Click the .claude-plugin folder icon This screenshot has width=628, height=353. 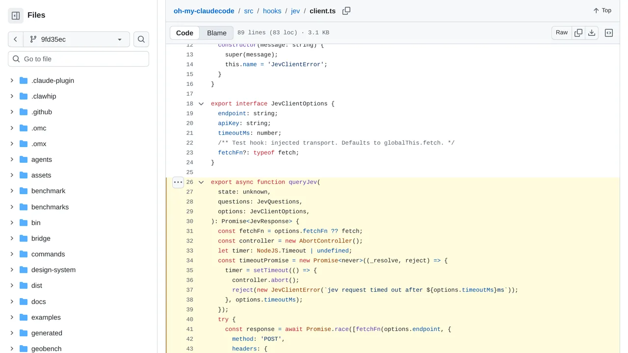click(24, 80)
